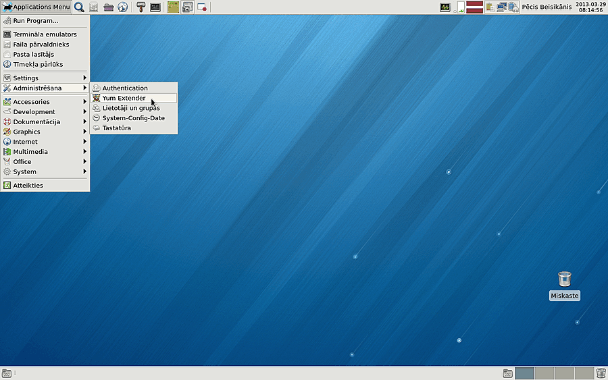
Task: Click the screenshot camera launcher in panel
Action: [188, 7]
